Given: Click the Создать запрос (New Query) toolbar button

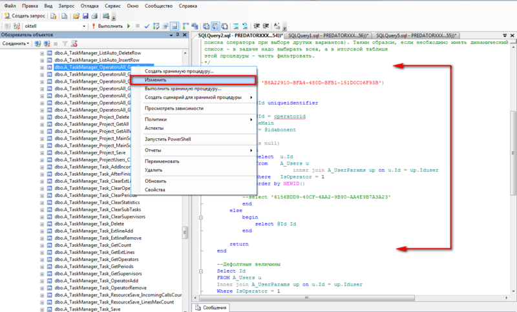Looking at the screenshot, I should click(26, 15).
